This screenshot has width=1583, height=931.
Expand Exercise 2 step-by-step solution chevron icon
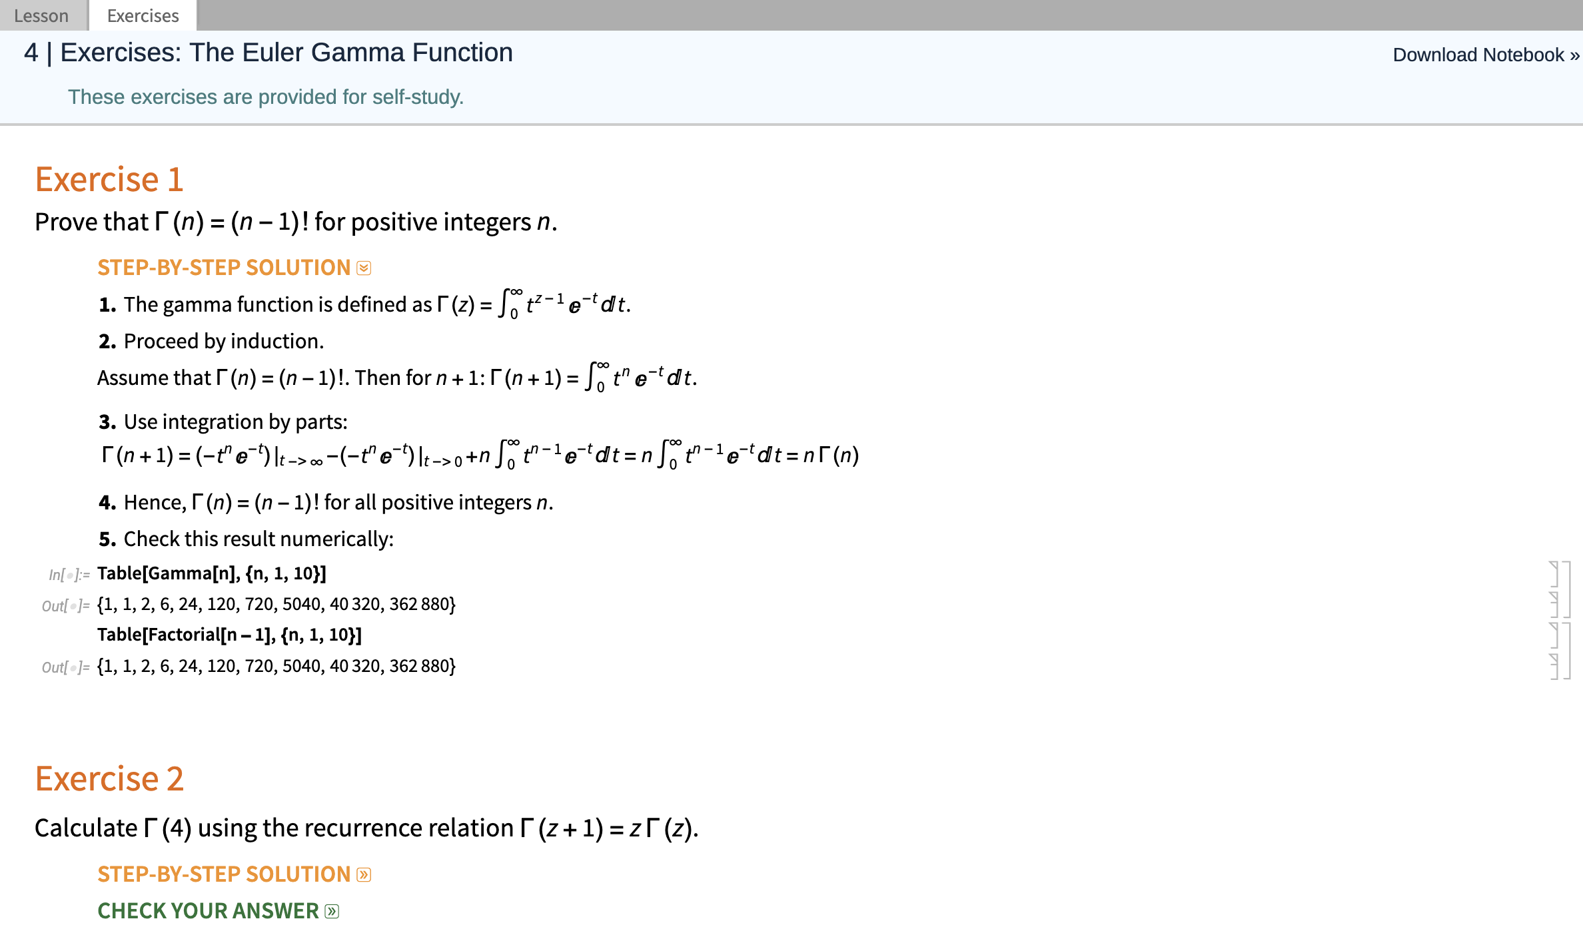coord(364,874)
